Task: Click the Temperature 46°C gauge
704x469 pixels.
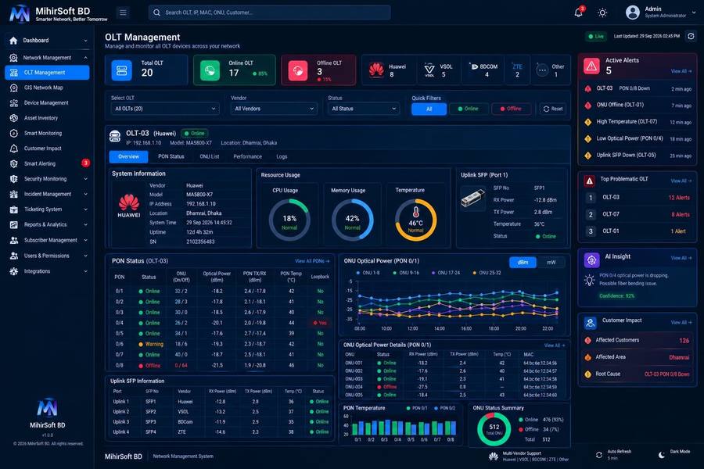Action: click(x=416, y=220)
